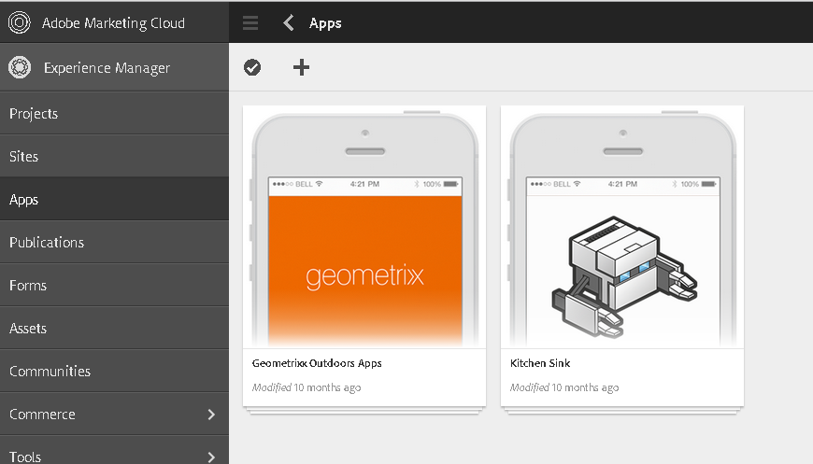Select Apps in the side navigation
The width and height of the screenshot is (813, 464).
[114, 200]
